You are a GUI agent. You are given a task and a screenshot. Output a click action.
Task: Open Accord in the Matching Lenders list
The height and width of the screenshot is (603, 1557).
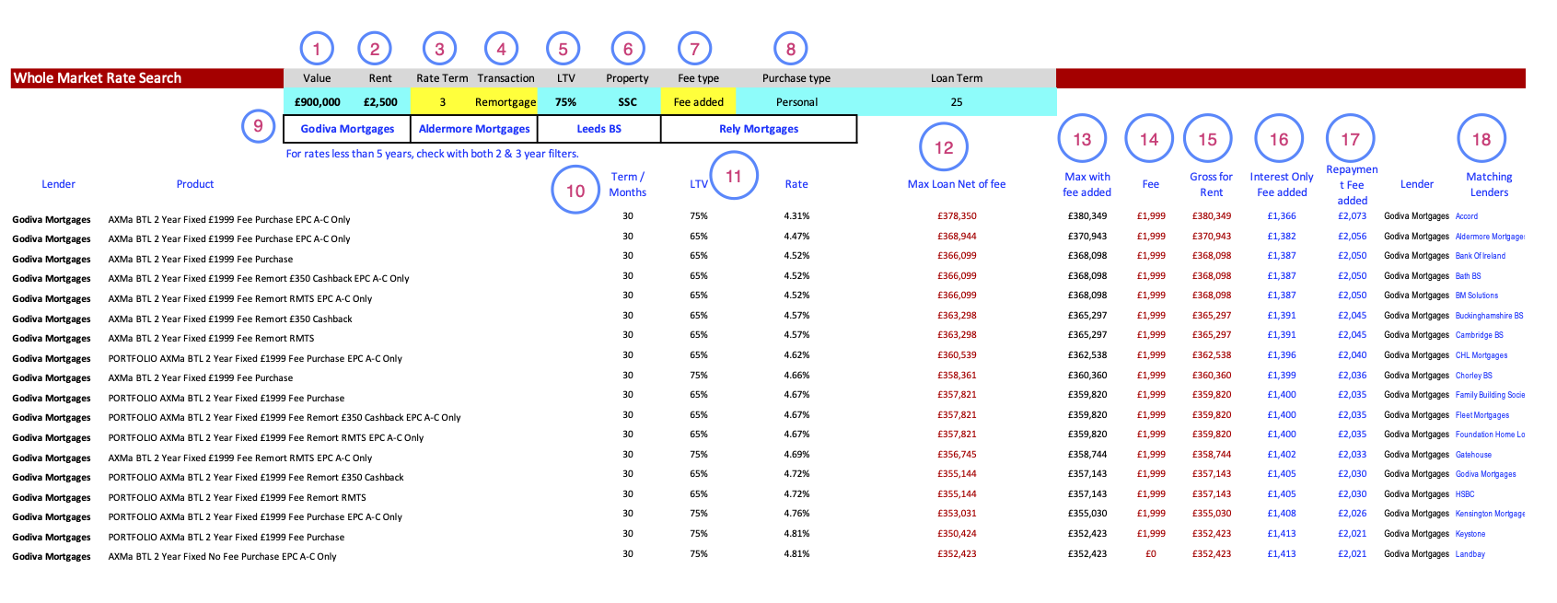click(x=1466, y=216)
